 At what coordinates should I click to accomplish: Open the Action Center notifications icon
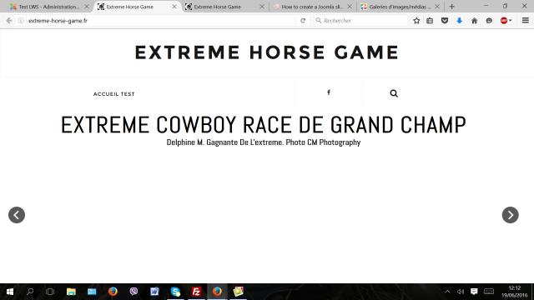(x=474, y=292)
